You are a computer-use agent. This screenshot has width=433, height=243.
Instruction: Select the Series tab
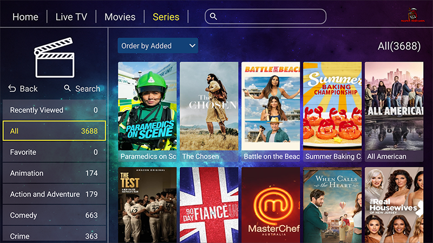166,17
